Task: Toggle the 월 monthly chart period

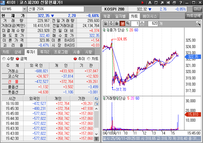Action: pos(117,23)
